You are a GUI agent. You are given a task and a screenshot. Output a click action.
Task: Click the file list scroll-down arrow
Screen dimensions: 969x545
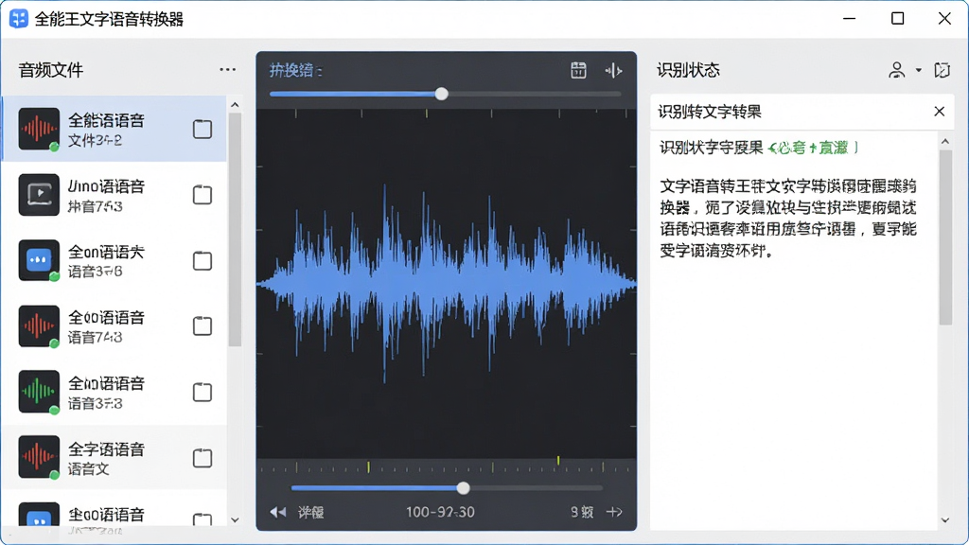tap(235, 519)
